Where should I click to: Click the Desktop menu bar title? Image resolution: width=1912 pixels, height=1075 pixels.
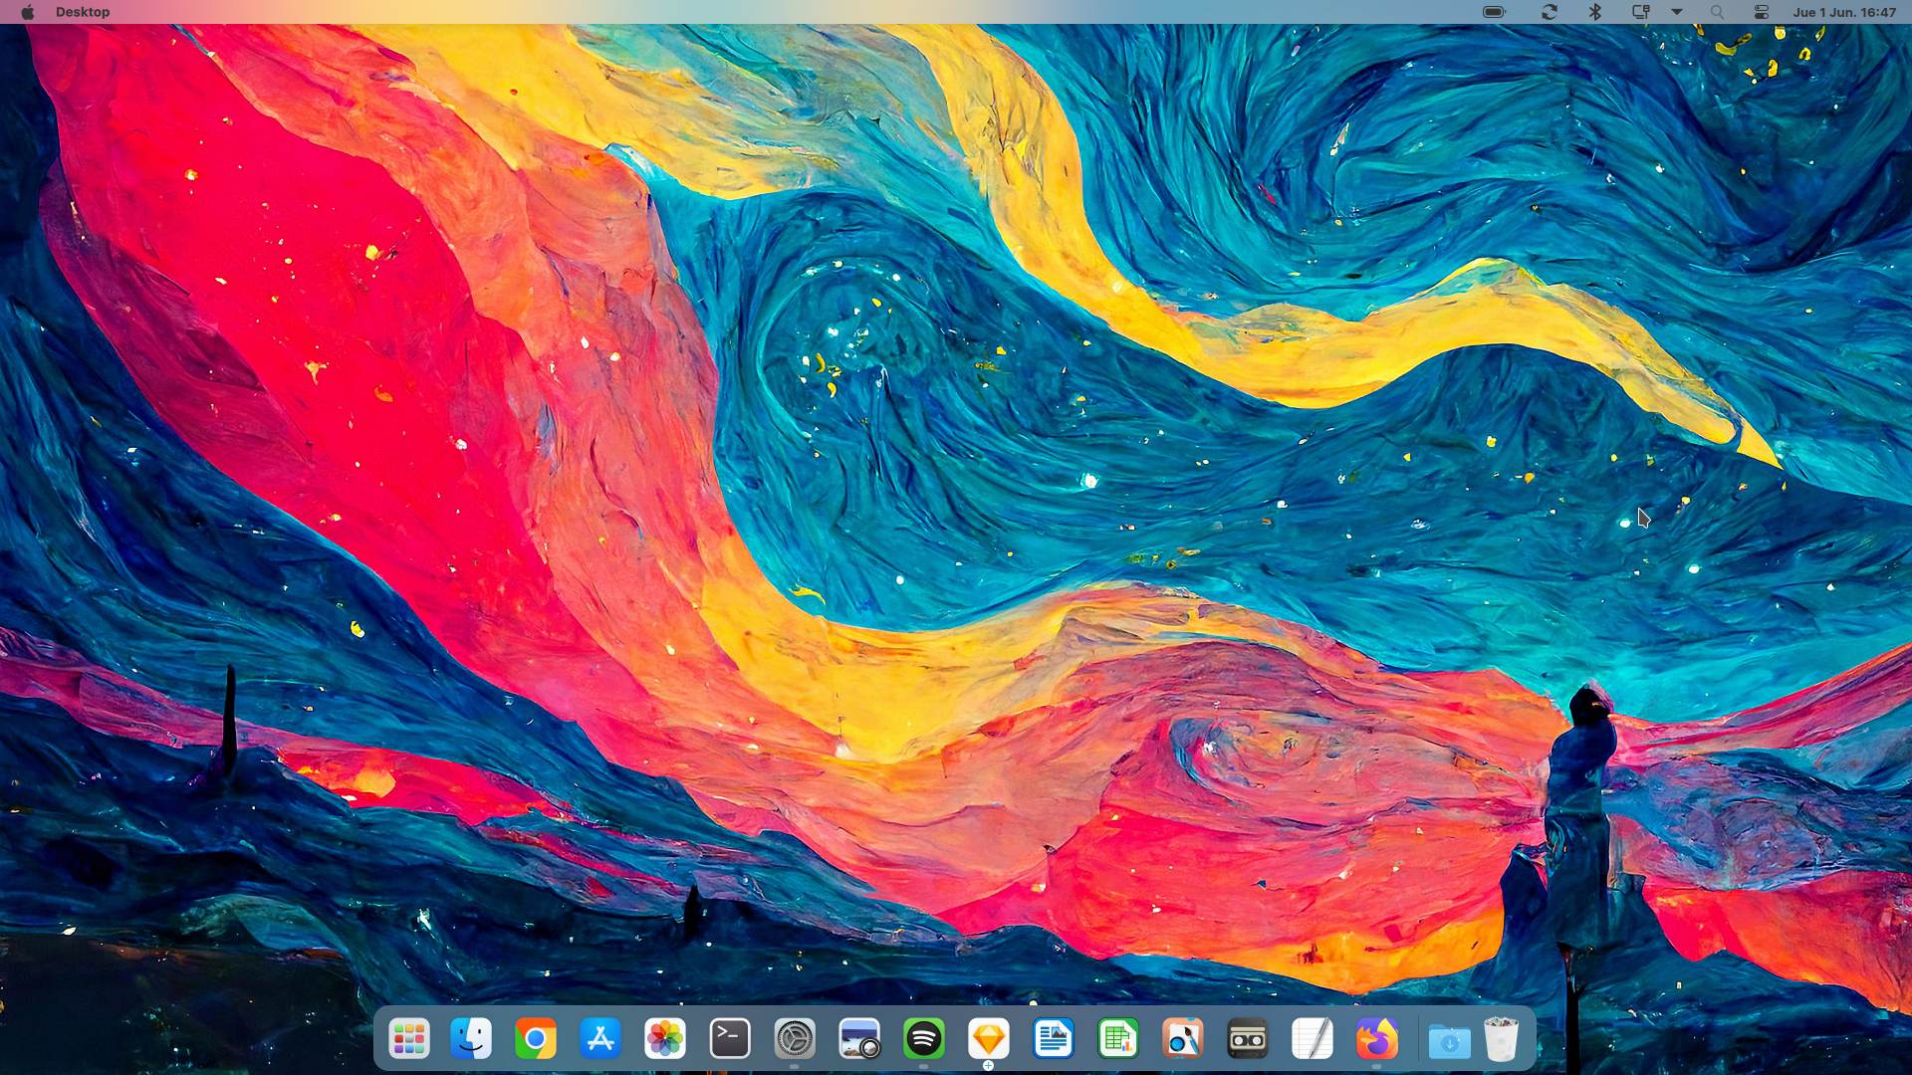83,12
